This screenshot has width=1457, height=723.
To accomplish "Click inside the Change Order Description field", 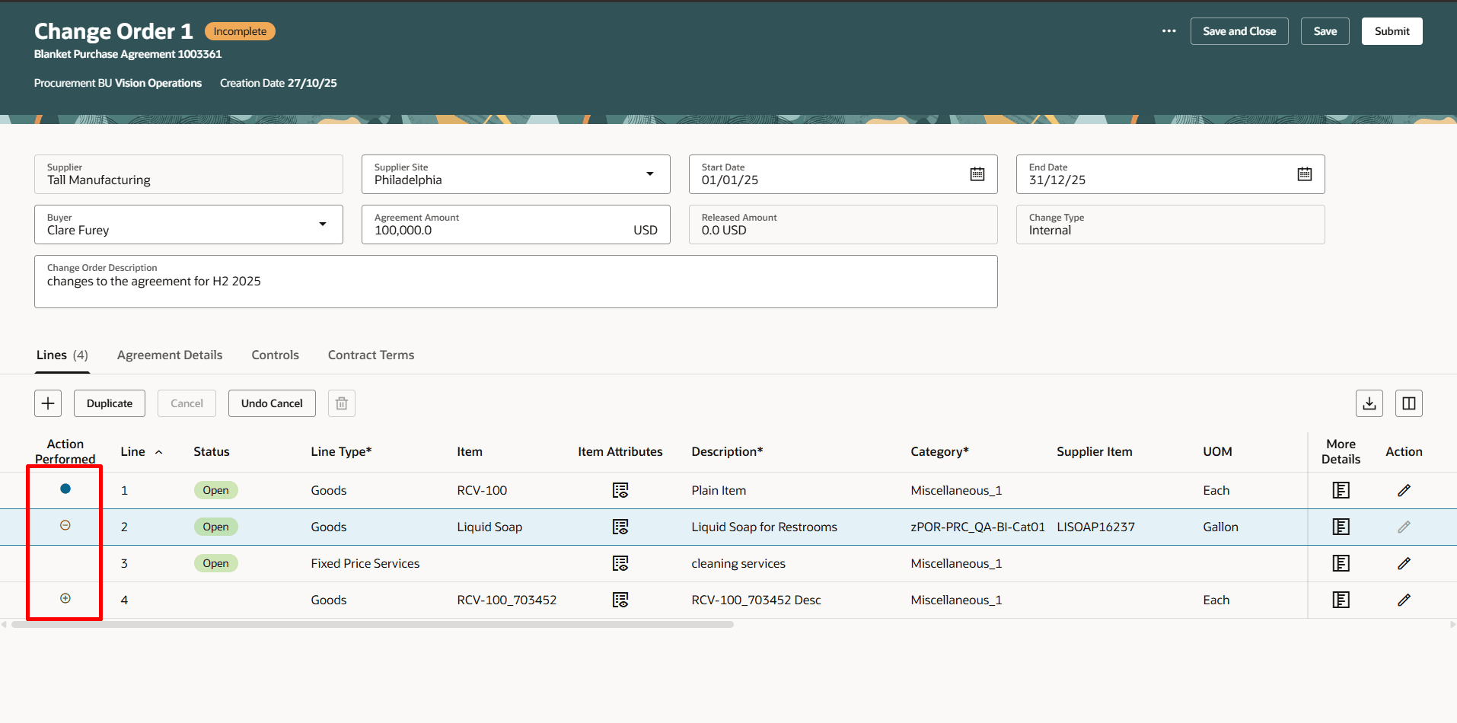I will tap(515, 282).
